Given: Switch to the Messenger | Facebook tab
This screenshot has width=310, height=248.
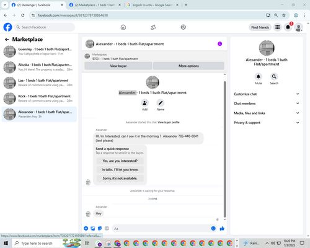Looking at the screenshot, I should click(37, 5).
